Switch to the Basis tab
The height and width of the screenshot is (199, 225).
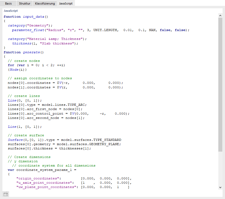[x=8, y=3]
